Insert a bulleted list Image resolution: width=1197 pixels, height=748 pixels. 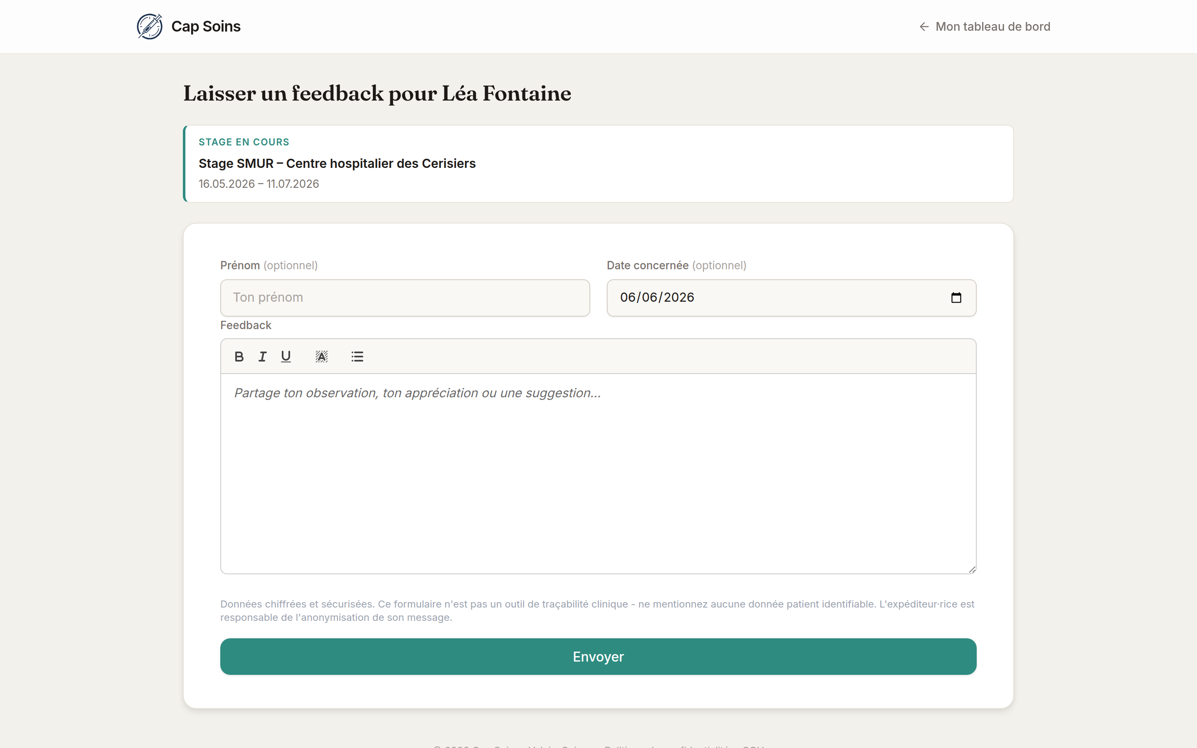click(357, 357)
